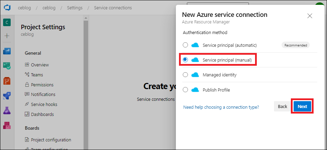Go to first ceblog breadcrumb

(x=24, y=8)
